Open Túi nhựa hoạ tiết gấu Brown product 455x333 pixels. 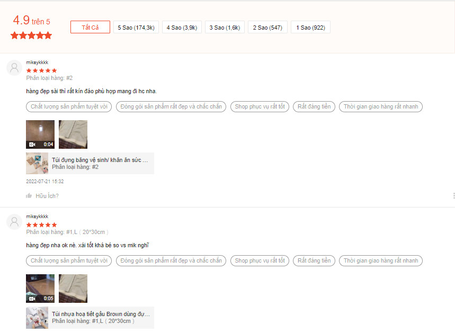click(101, 314)
